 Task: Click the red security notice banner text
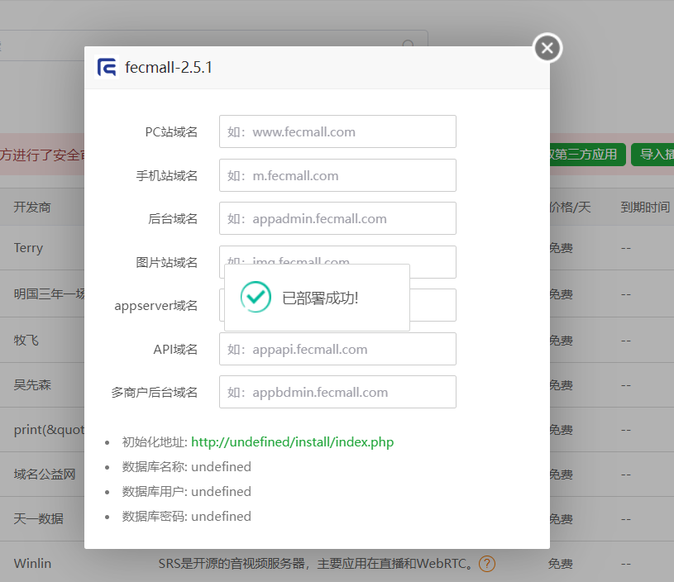click(x=42, y=155)
